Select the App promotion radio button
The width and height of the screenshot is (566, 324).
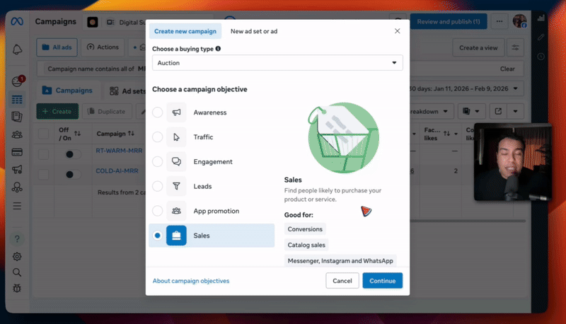(x=157, y=211)
